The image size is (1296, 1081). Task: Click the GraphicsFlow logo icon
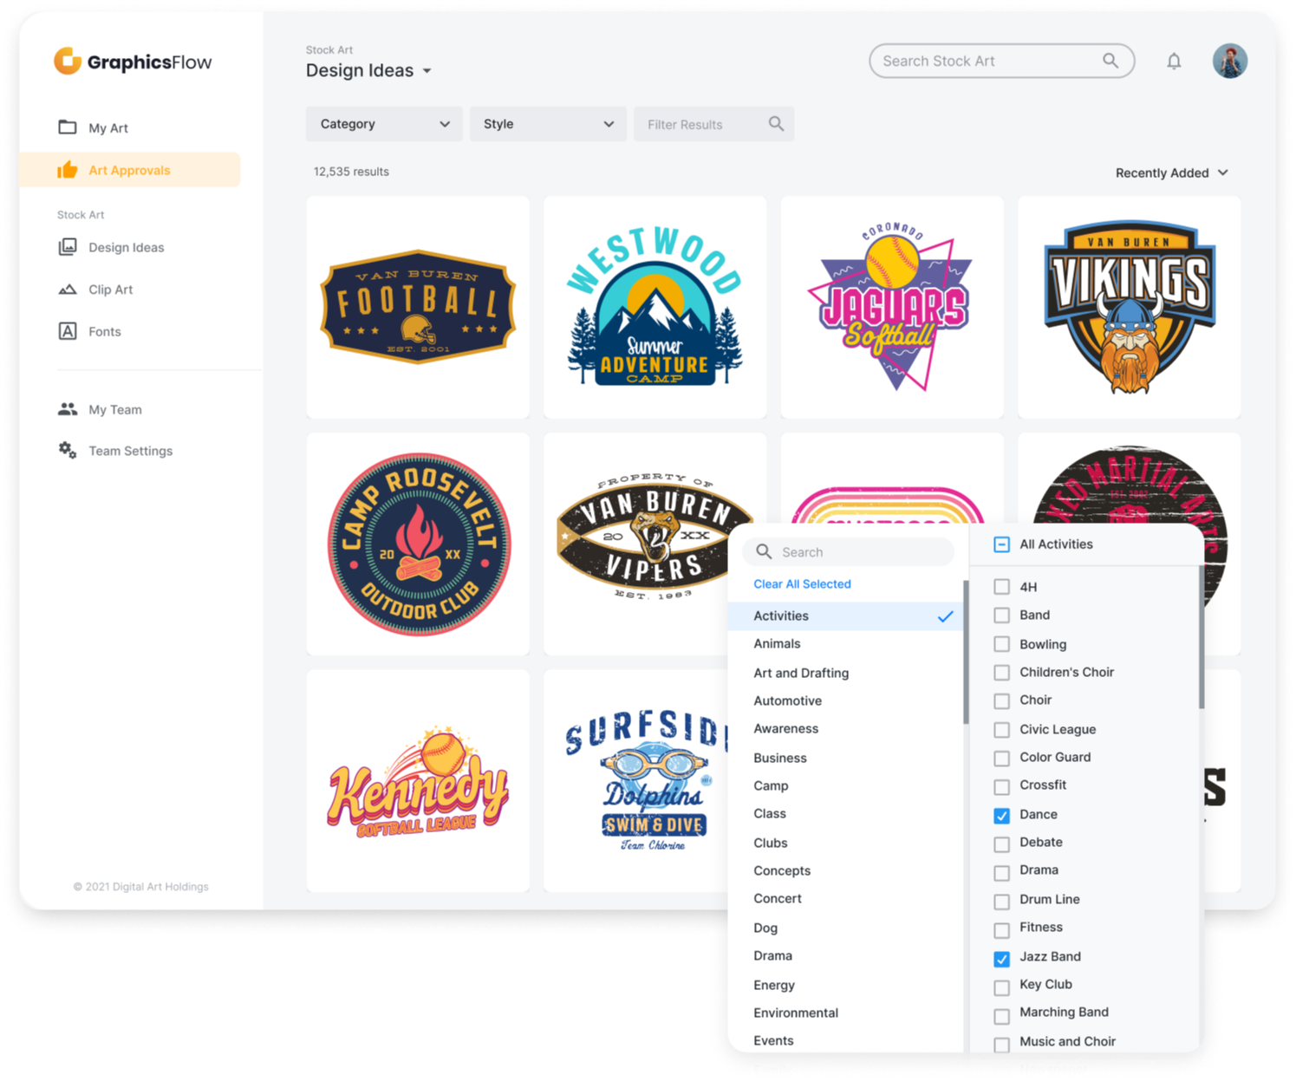pos(68,62)
